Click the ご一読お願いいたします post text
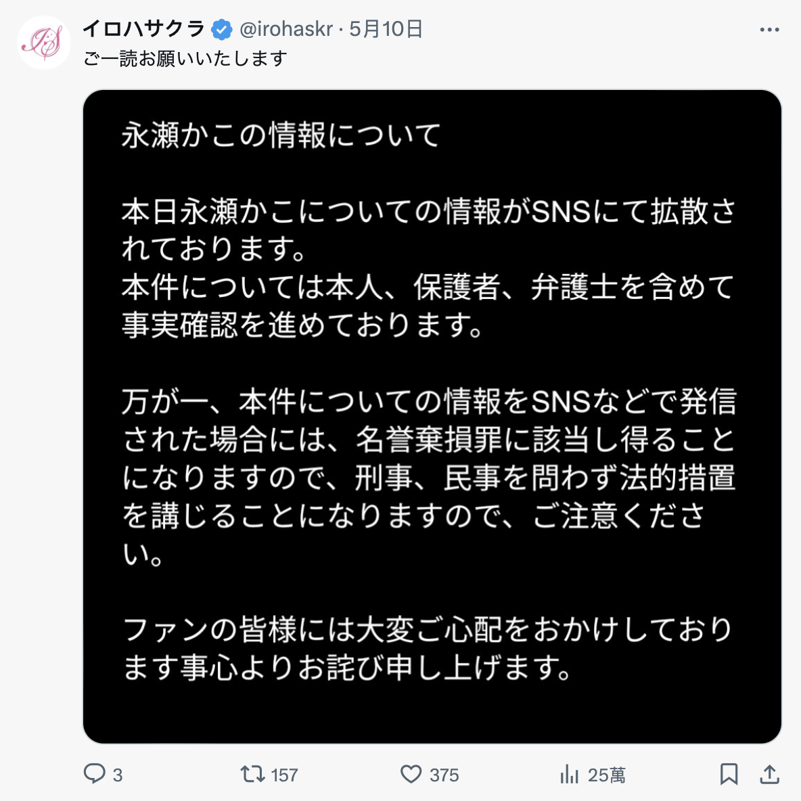Viewport: 801px width, 801px height. click(185, 59)
